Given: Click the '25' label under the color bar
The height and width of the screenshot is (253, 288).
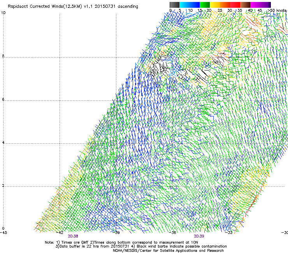Looking at the screenshot, I should [x=220, y=11].
